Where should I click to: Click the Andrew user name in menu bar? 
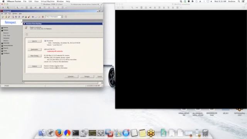(x=232, y=1)
